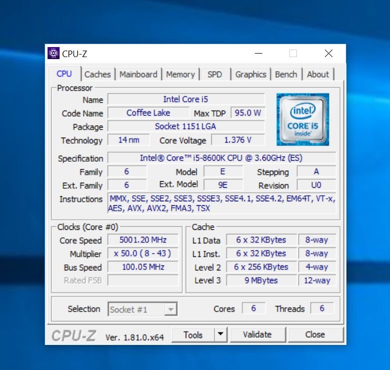Viewport: 390px width, 370px height.
Task: Click the Multiplier value x 50.0
Action: tap(143, 253)
